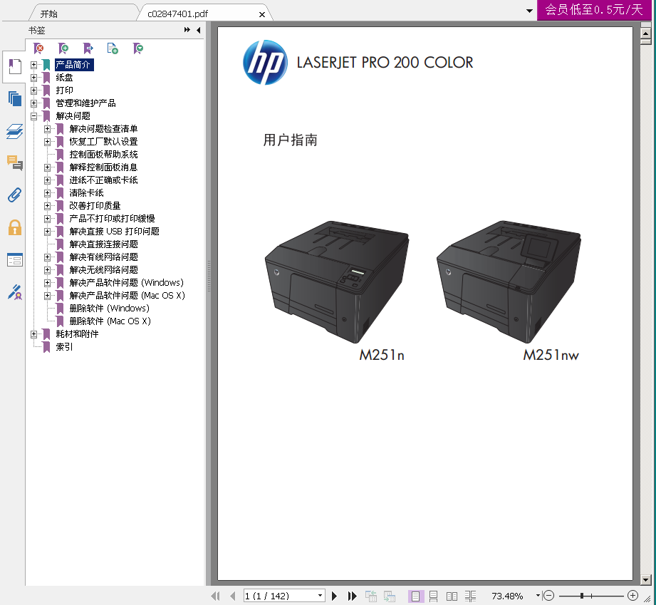This screenshot has height=605, width=656.
Task: Expand the 恢复工厂默认设置 bookmark node
Action: [47, 142]
